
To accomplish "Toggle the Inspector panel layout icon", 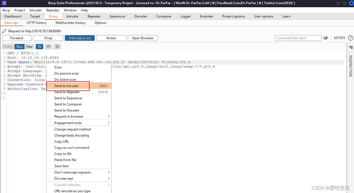I will [x=351, y=47].
